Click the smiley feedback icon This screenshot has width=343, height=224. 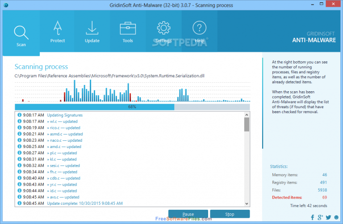click(x=336, y=217)
